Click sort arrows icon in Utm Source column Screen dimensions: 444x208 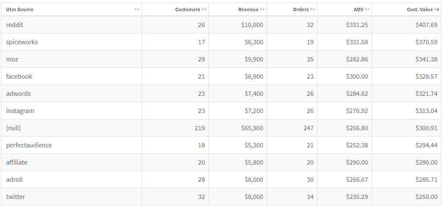[137, 9]
